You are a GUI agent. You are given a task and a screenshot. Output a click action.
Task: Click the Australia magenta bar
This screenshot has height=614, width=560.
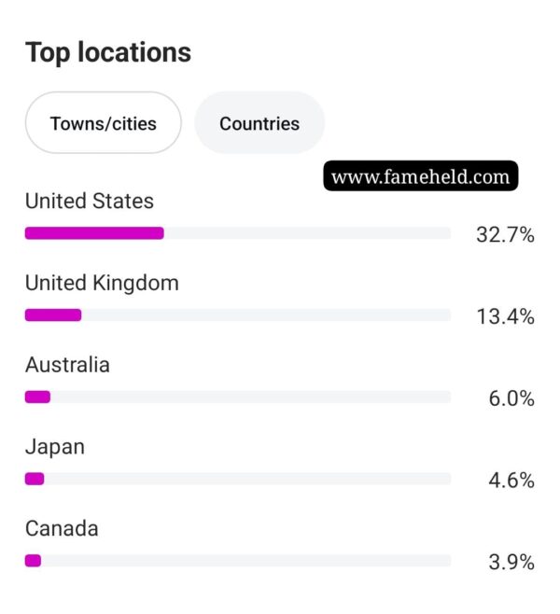pos(37,397)
